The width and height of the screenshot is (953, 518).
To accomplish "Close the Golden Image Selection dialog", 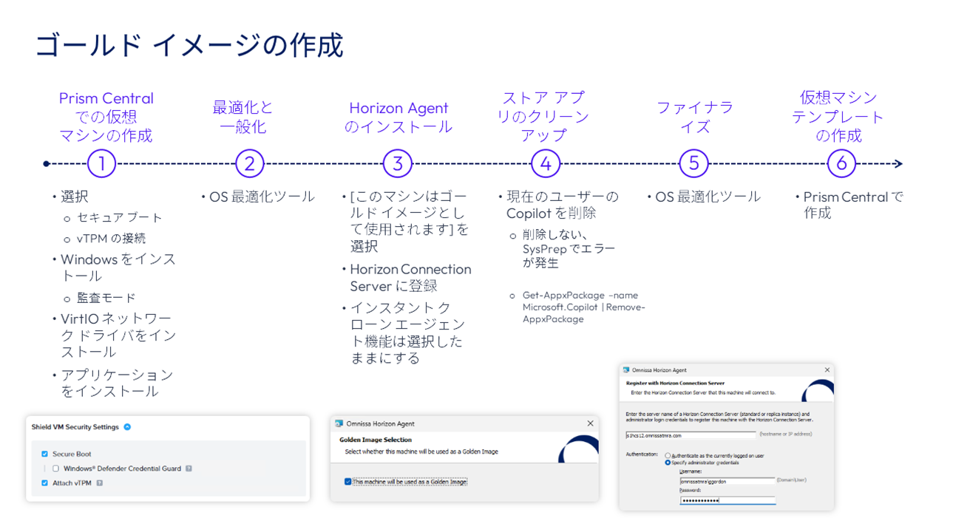I will click(x=590, y=423).
